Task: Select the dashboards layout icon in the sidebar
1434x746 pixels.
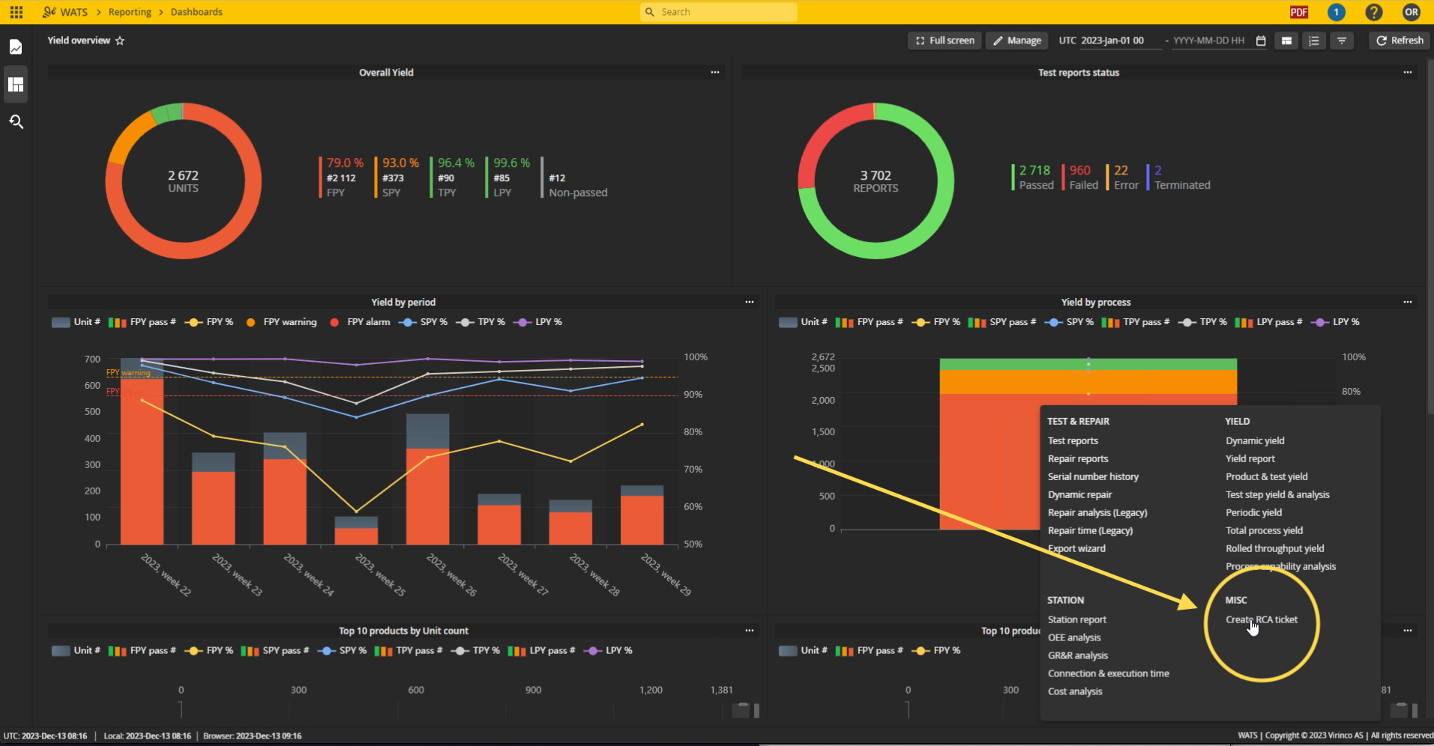Action: pyautogui.click(x=16, y=85)
